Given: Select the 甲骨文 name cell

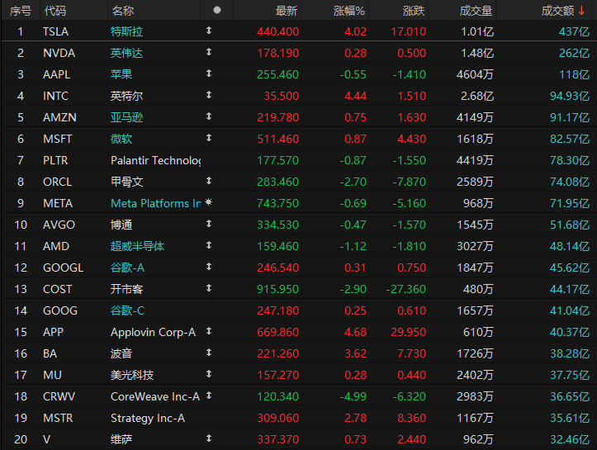Looking at the screenshot, I should point(127,182).
